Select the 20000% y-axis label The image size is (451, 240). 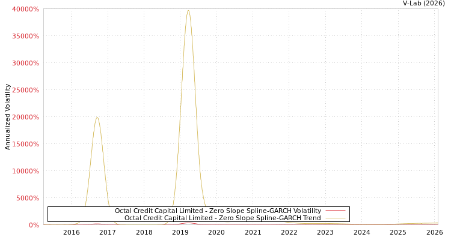(x=26, y=117)
